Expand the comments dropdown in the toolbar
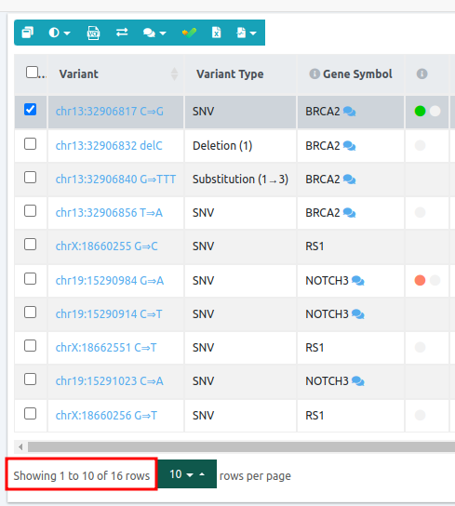Viewport: 455px width, 506px height. (154, 33)
